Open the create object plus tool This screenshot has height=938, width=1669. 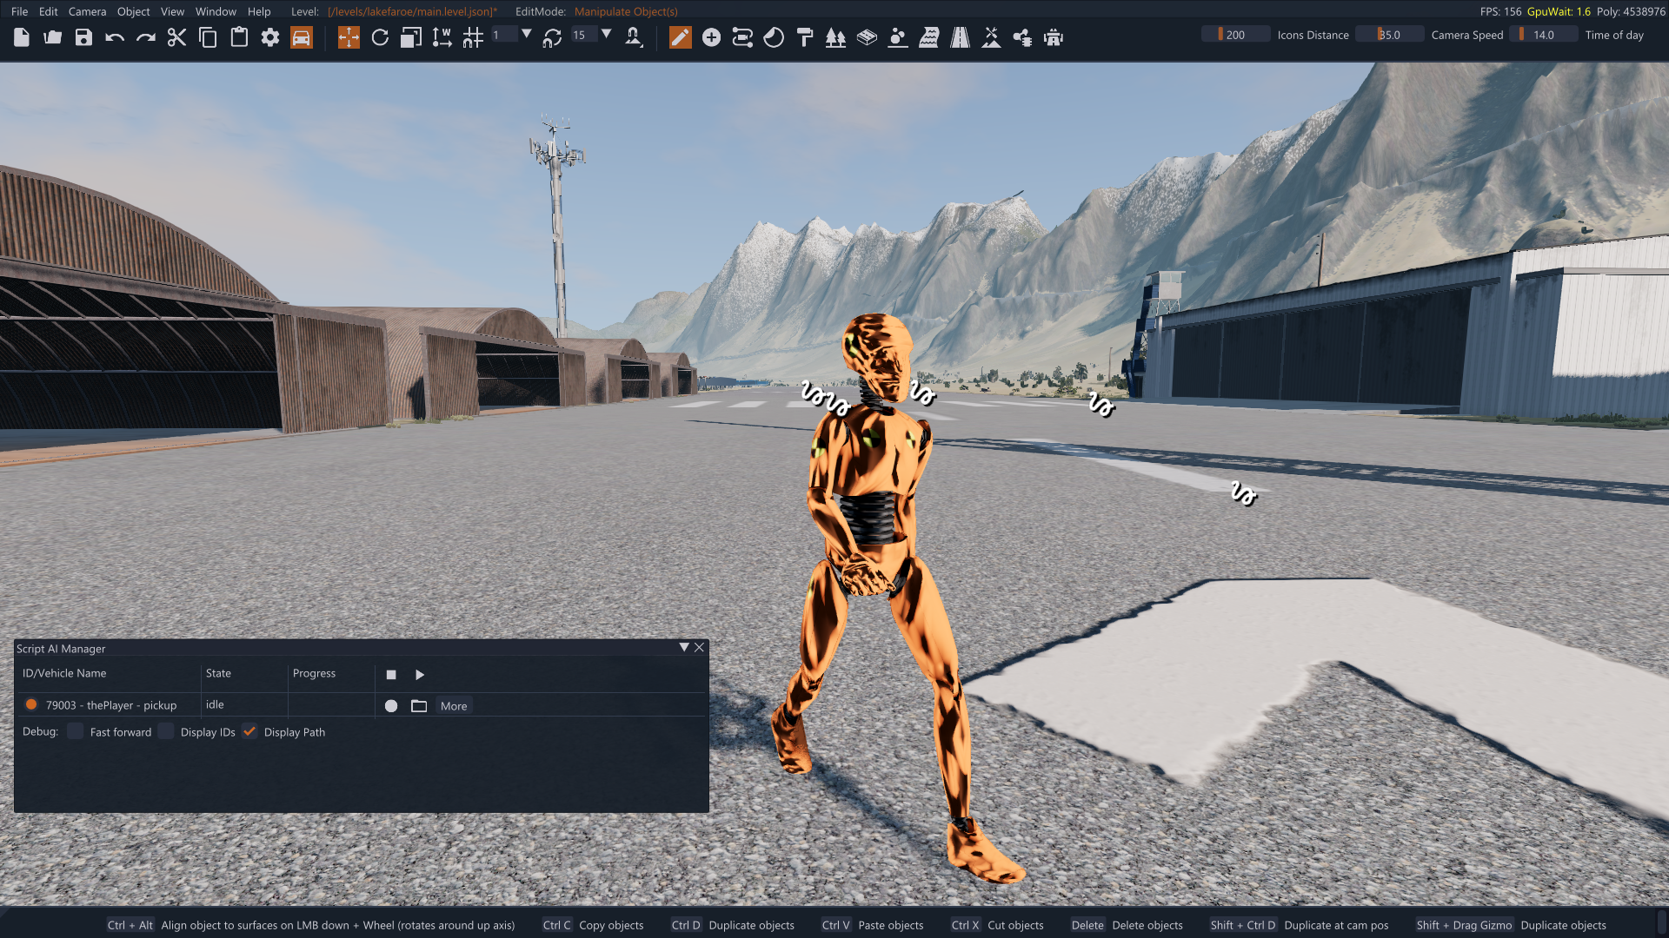pyautogui.click(x=712, y=37)
